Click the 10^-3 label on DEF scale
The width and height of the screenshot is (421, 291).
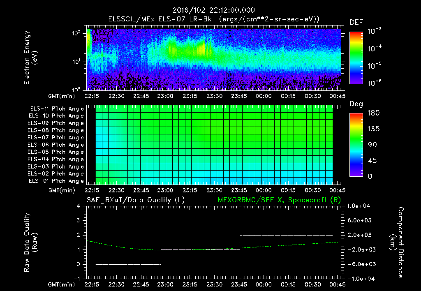(374, 31)
